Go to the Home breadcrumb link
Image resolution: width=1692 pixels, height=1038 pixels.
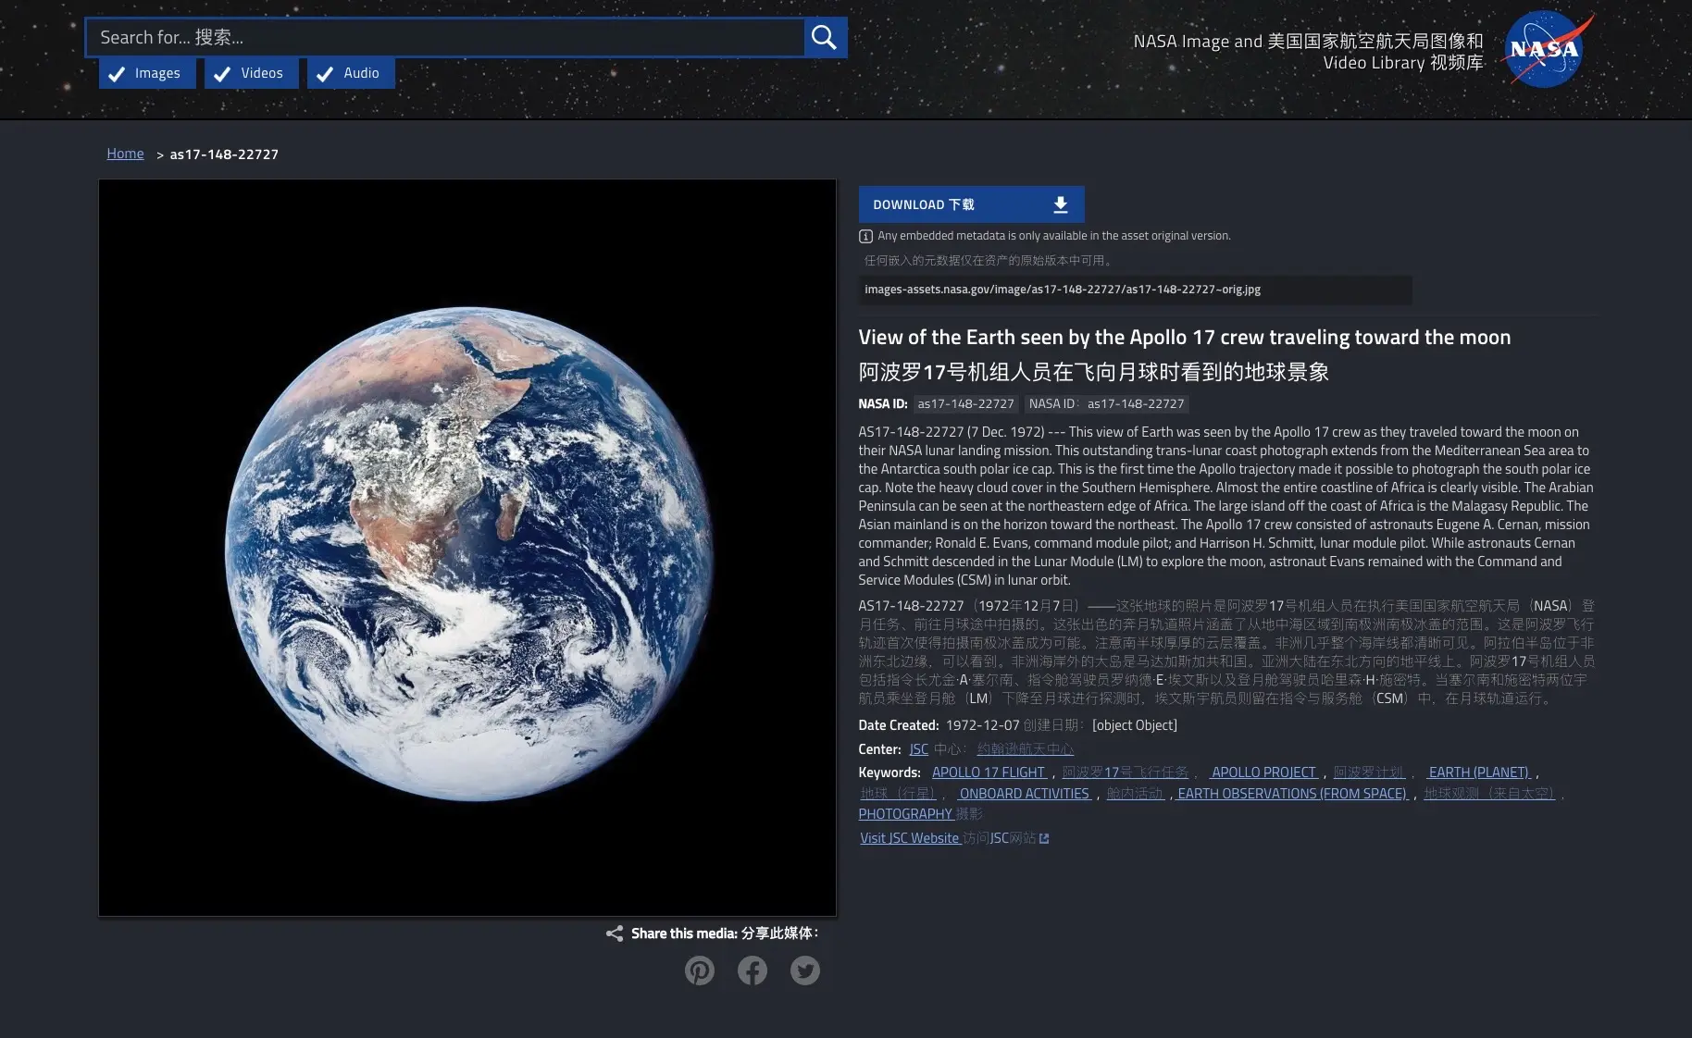pyautogui.click(x=125, y=154)
